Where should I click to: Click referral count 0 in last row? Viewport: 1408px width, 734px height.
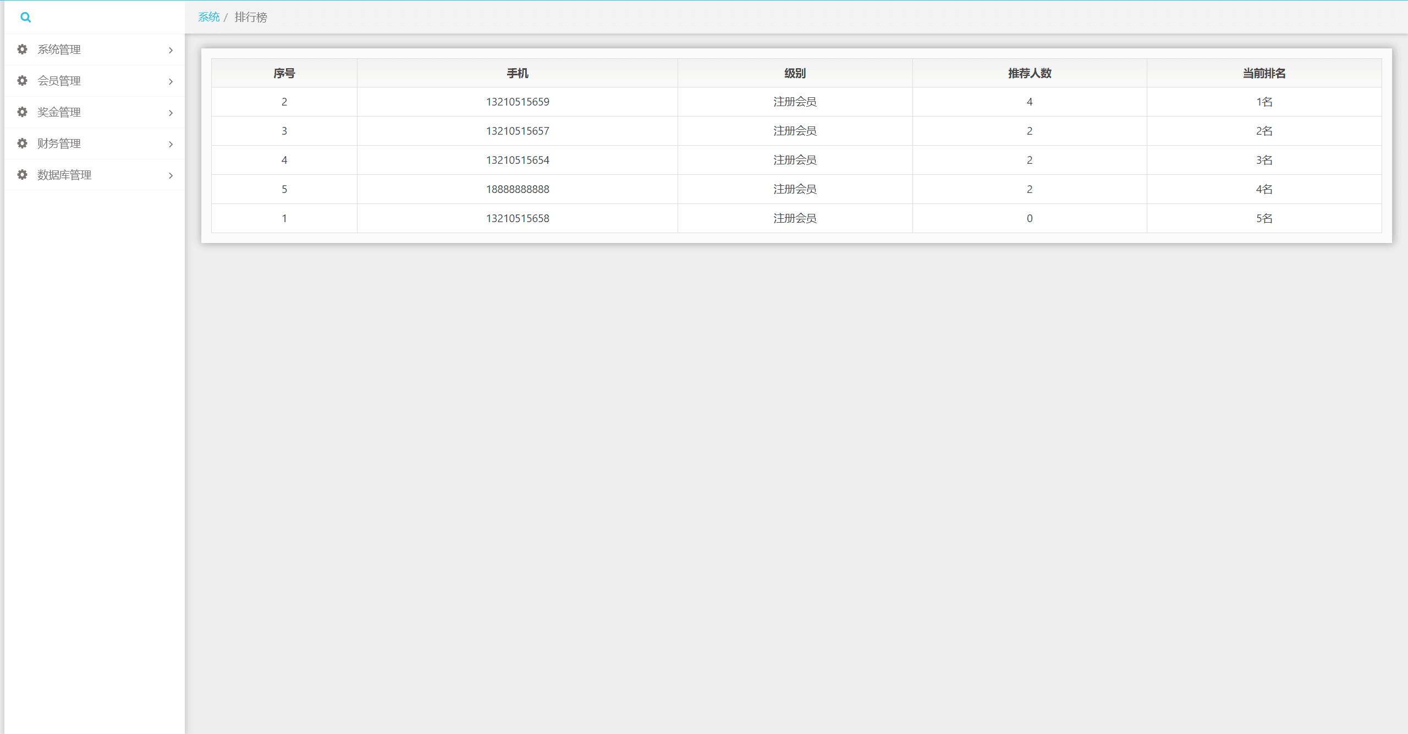(1030, 218)
